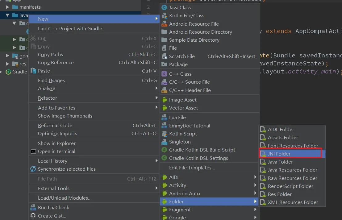Click the Run LuaCheck icon
This screenshot has width=342, height=220.
coord(33,208)
